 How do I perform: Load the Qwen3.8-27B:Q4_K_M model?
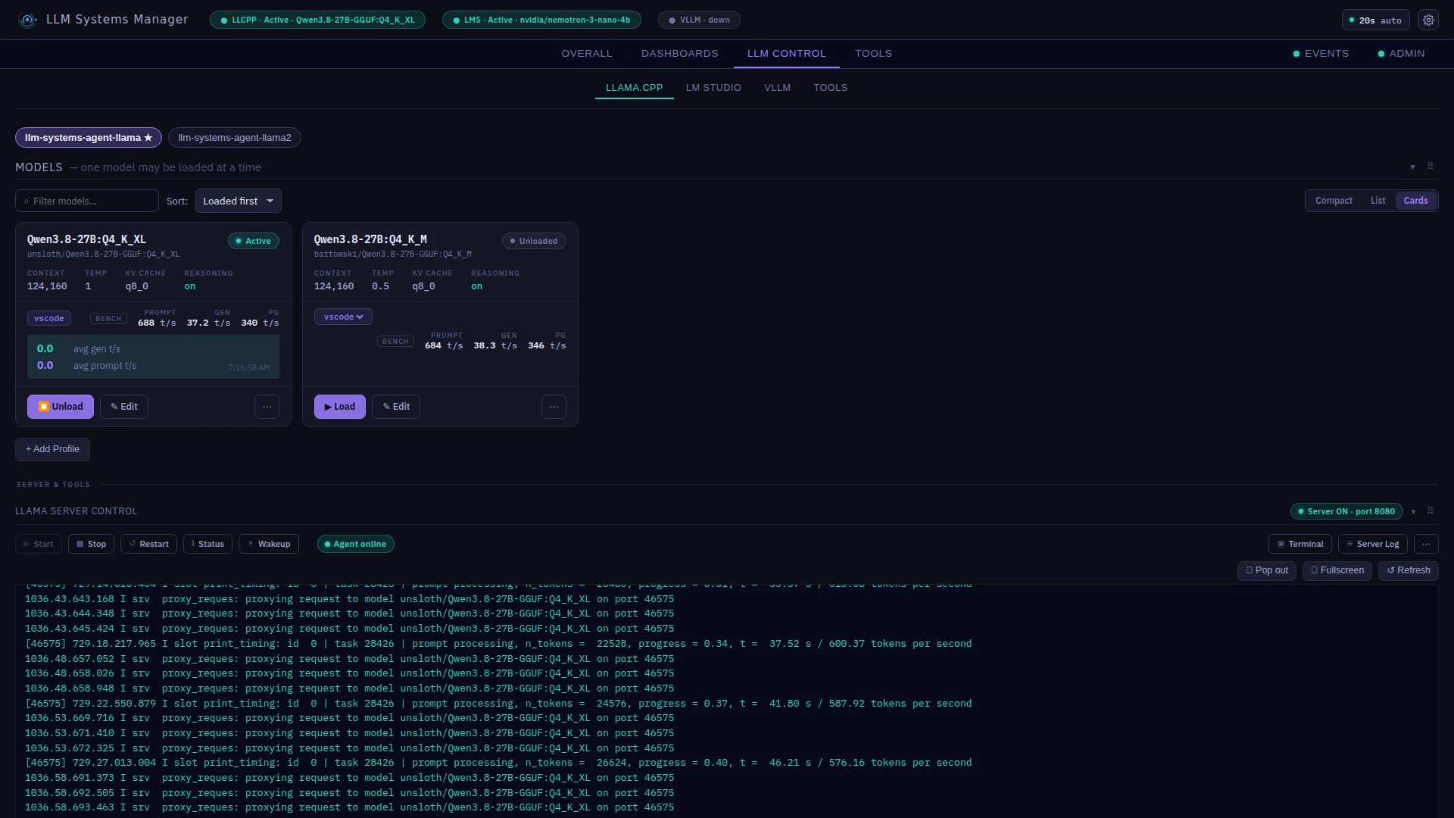(x=340, y=407)
